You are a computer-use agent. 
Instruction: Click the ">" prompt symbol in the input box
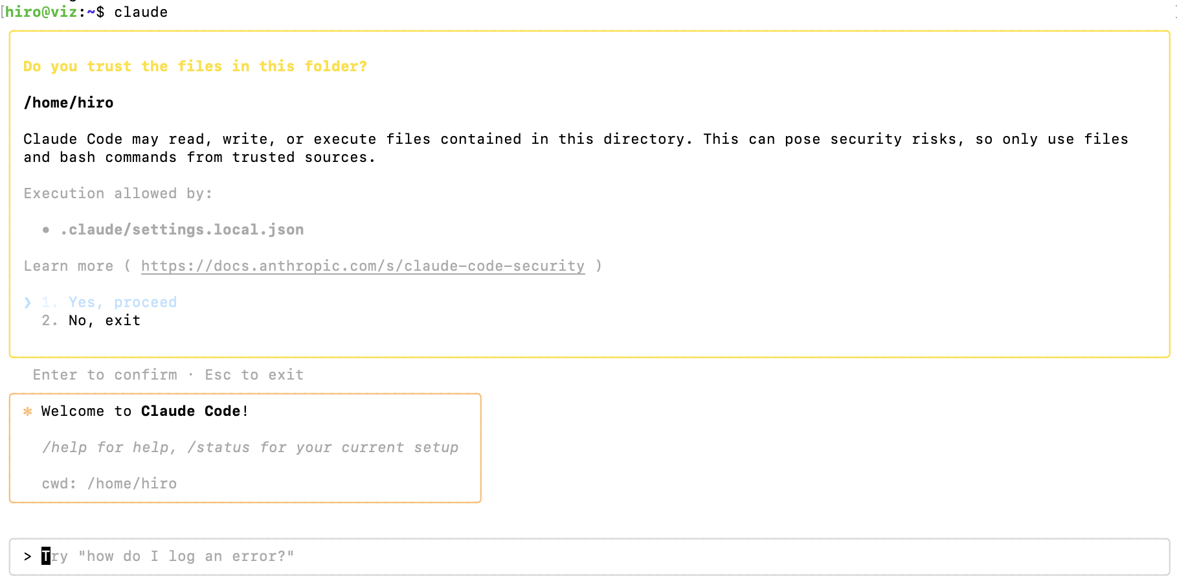[x=27, y=556]
